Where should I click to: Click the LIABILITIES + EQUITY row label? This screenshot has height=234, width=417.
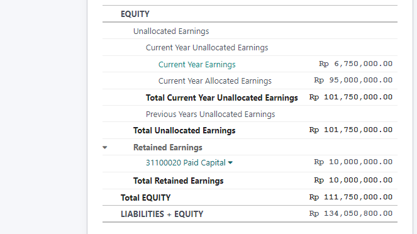pos(162,214)
